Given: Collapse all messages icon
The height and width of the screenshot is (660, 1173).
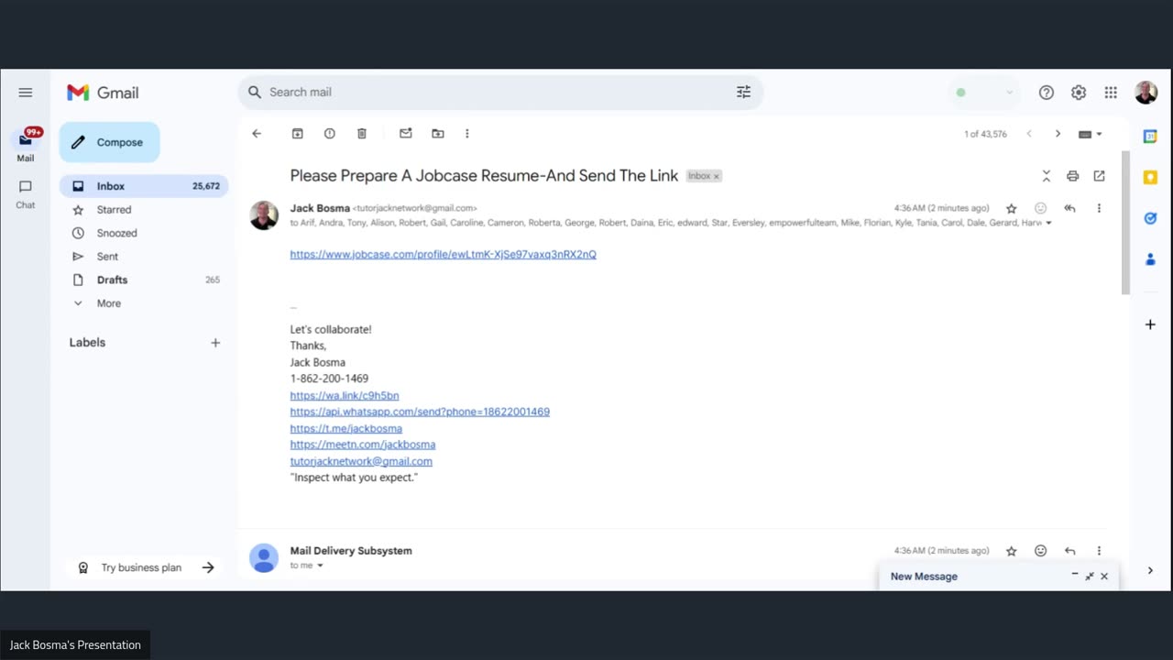Looking at the screenshot, I should point(1046,176).
